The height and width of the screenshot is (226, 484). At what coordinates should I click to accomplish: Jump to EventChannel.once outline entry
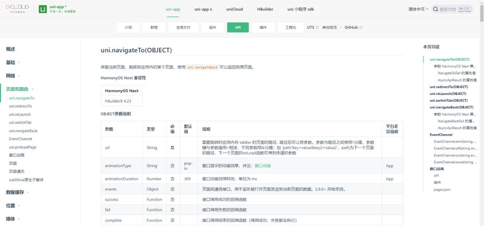click(455, 162)
